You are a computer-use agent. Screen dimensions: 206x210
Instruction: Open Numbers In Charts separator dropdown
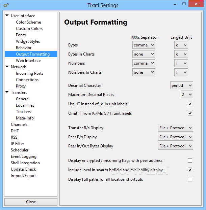[144, 72]
